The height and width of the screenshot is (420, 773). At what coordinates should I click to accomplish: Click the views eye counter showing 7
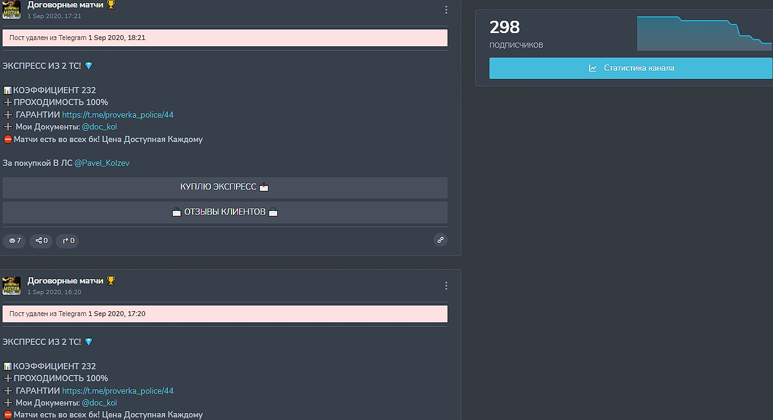click(14, 240)
